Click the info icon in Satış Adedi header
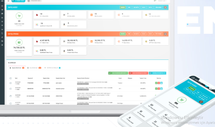This screenshot has width=215, height=127. [x=165, y=7]
